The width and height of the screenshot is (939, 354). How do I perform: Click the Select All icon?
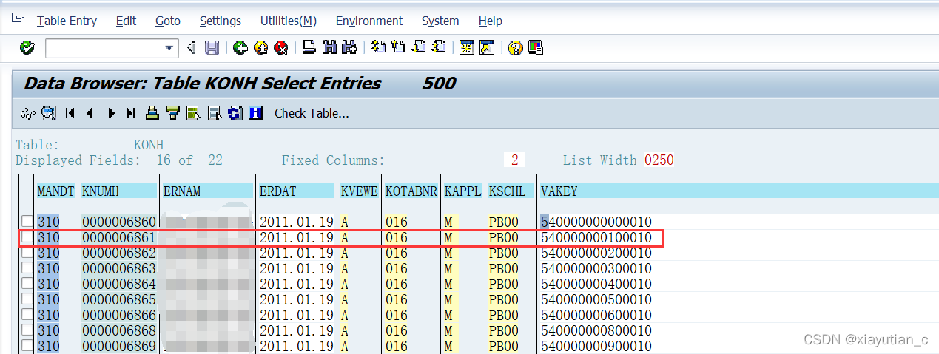[194, 113]
